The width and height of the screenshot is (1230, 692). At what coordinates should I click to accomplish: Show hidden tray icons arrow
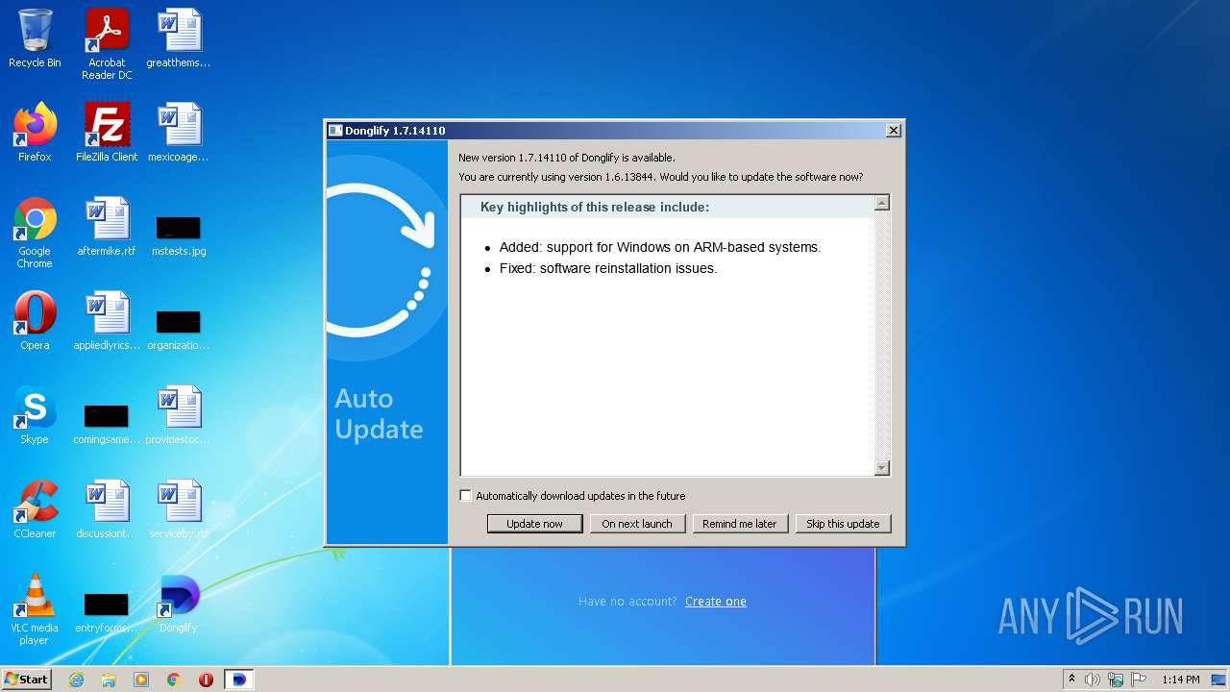[1072, 679]
